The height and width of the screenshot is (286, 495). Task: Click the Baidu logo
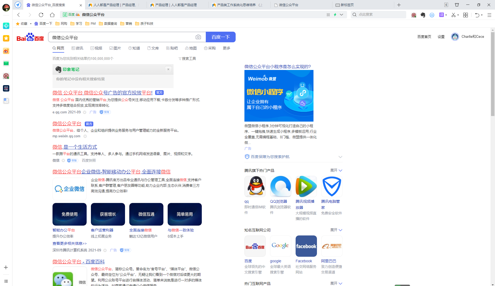coord(30,37)
